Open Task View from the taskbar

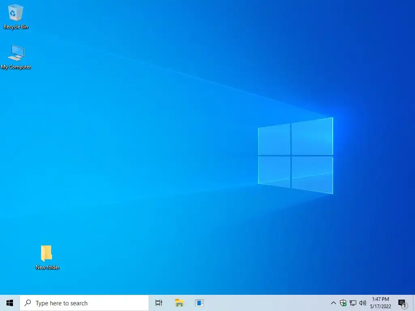click(159, 303)
